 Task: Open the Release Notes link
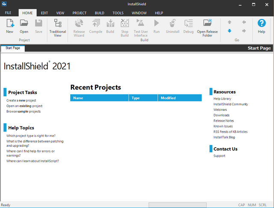(x=223, y=121)
